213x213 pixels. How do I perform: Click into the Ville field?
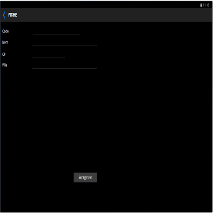[64, 65]
